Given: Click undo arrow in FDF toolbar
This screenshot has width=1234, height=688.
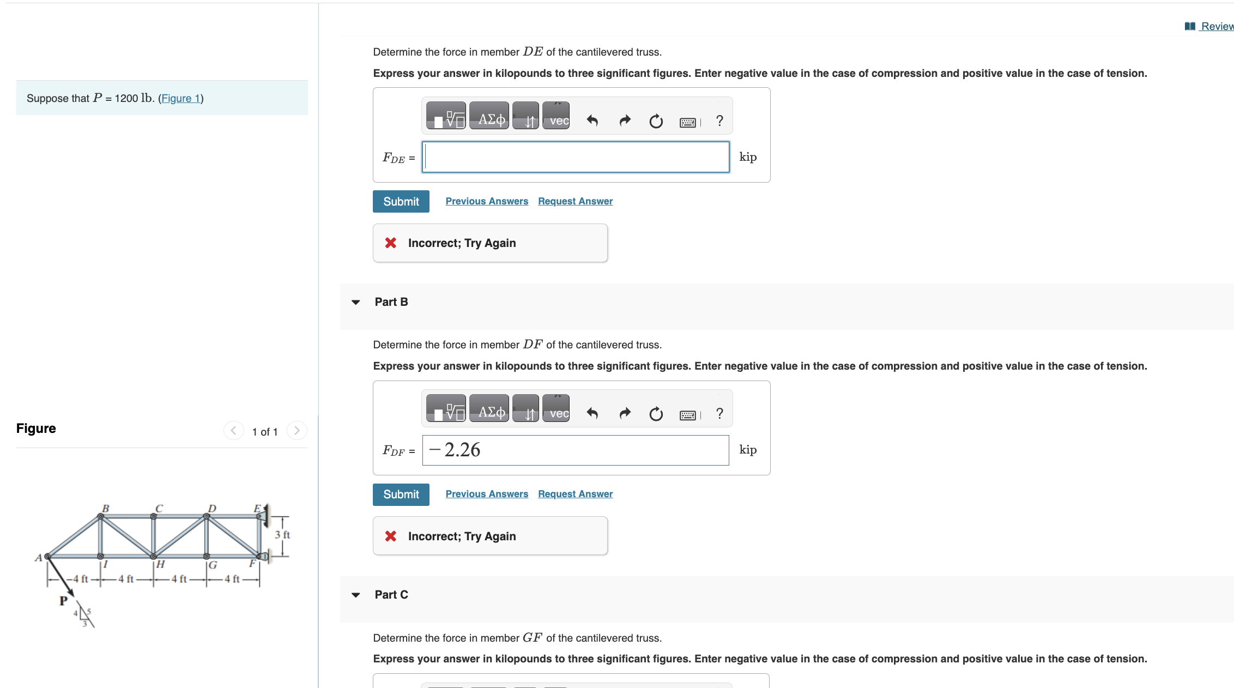Looking at the screenshot, I should coord(592,414).
